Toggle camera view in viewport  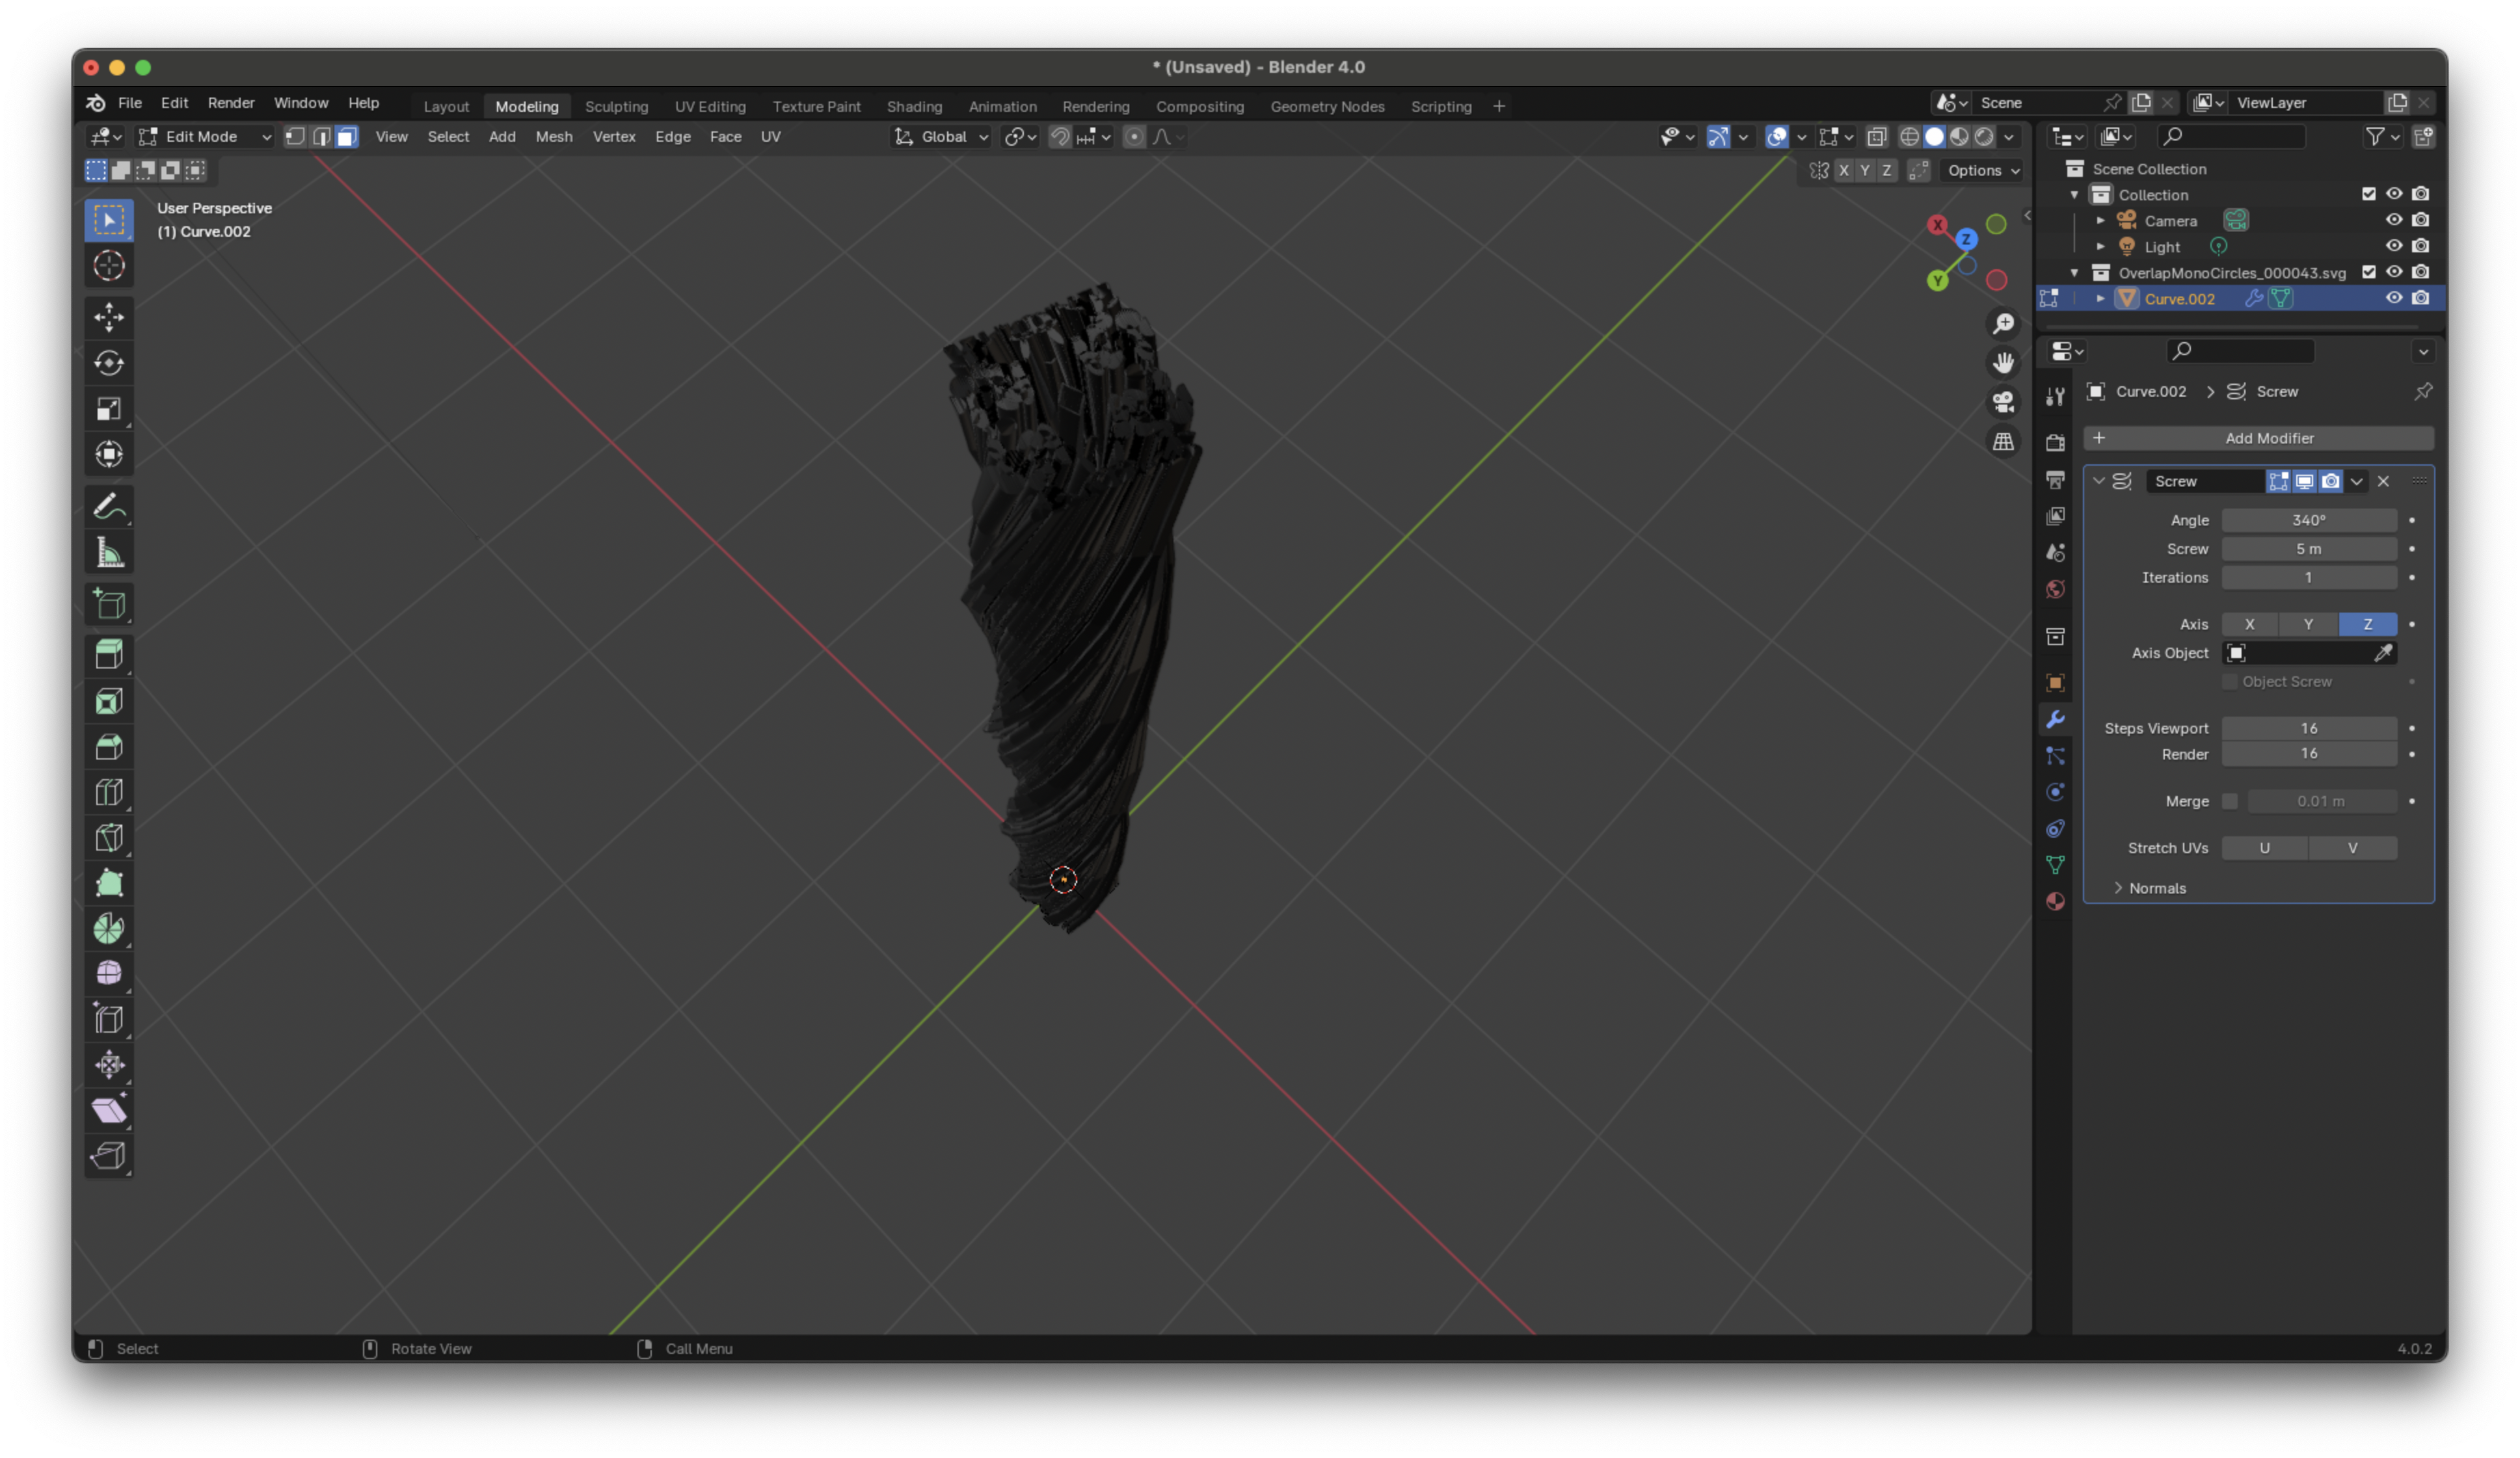pyautogui.click(x=2003, y=402)
